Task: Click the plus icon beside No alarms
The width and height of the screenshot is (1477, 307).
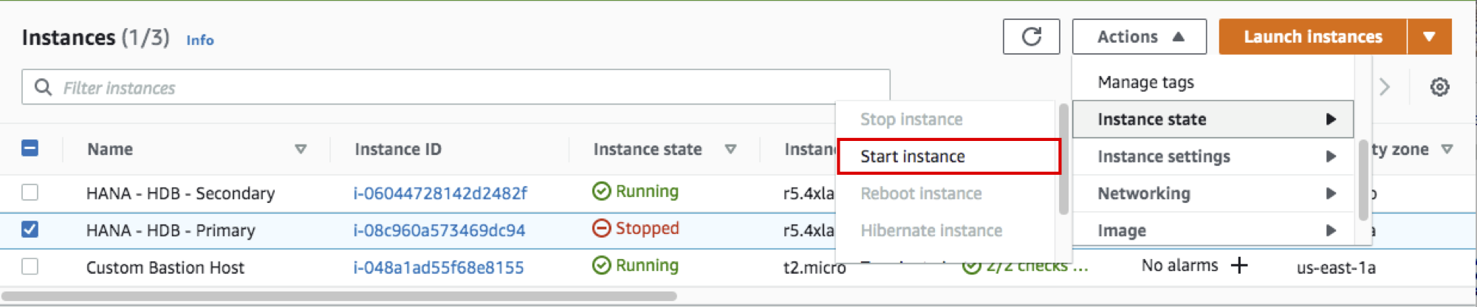Action: pyautogui.click(x=1239, y=266)
